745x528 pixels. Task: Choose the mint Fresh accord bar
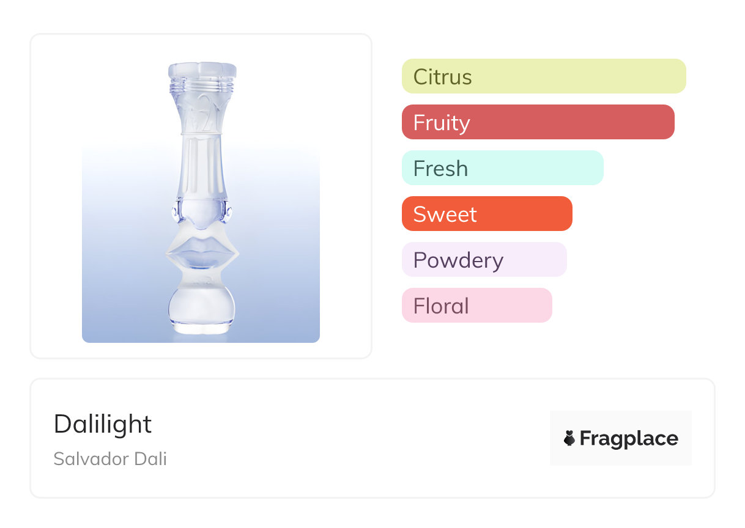[x=502, y=168]
